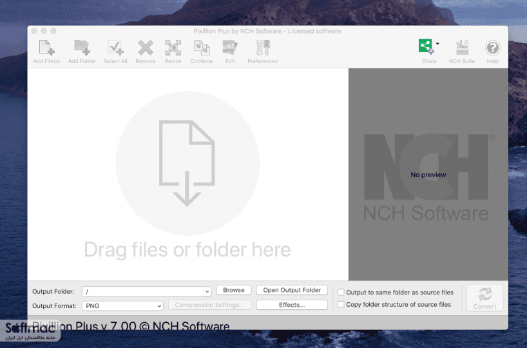
Task: Click the red close window button
Action: [x=34, y=31]
